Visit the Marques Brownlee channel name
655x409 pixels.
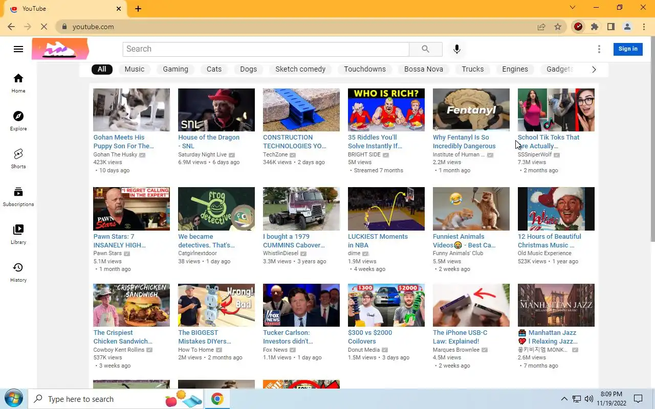[x=456, y=350]
